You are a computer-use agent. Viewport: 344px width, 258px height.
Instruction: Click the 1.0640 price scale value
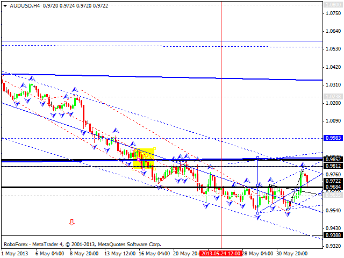[333, 31]
